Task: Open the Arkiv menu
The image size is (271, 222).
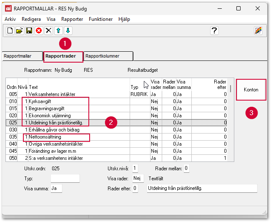Action: [10, 19]
